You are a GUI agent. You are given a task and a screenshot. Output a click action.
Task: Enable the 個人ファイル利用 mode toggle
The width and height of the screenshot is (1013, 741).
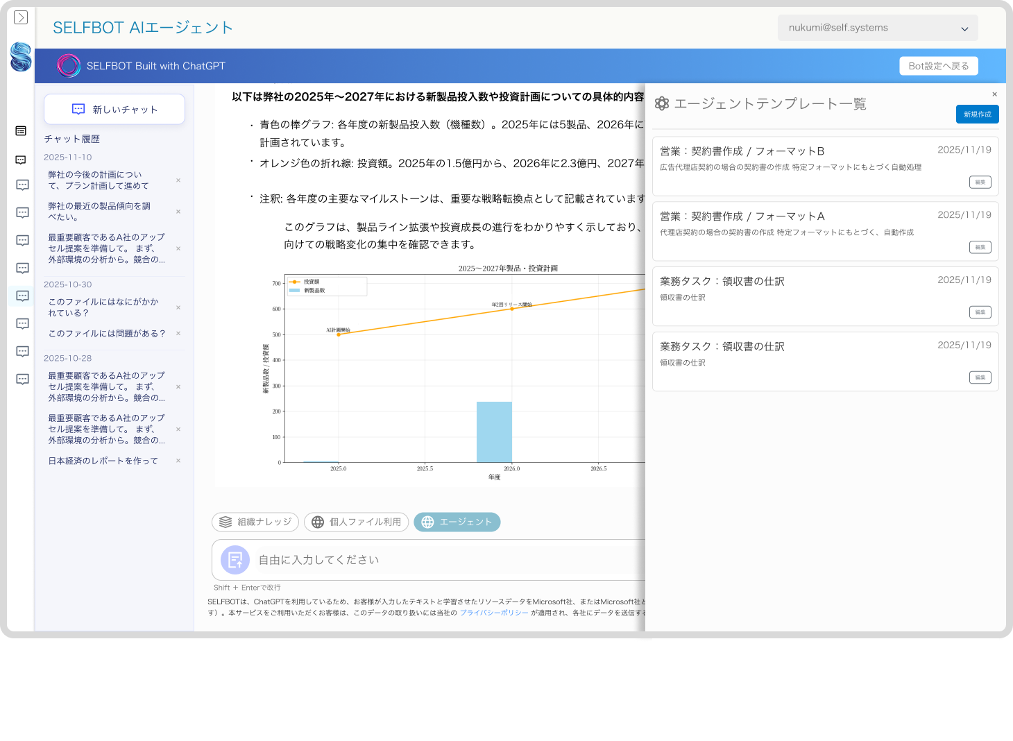click(356, 522)
